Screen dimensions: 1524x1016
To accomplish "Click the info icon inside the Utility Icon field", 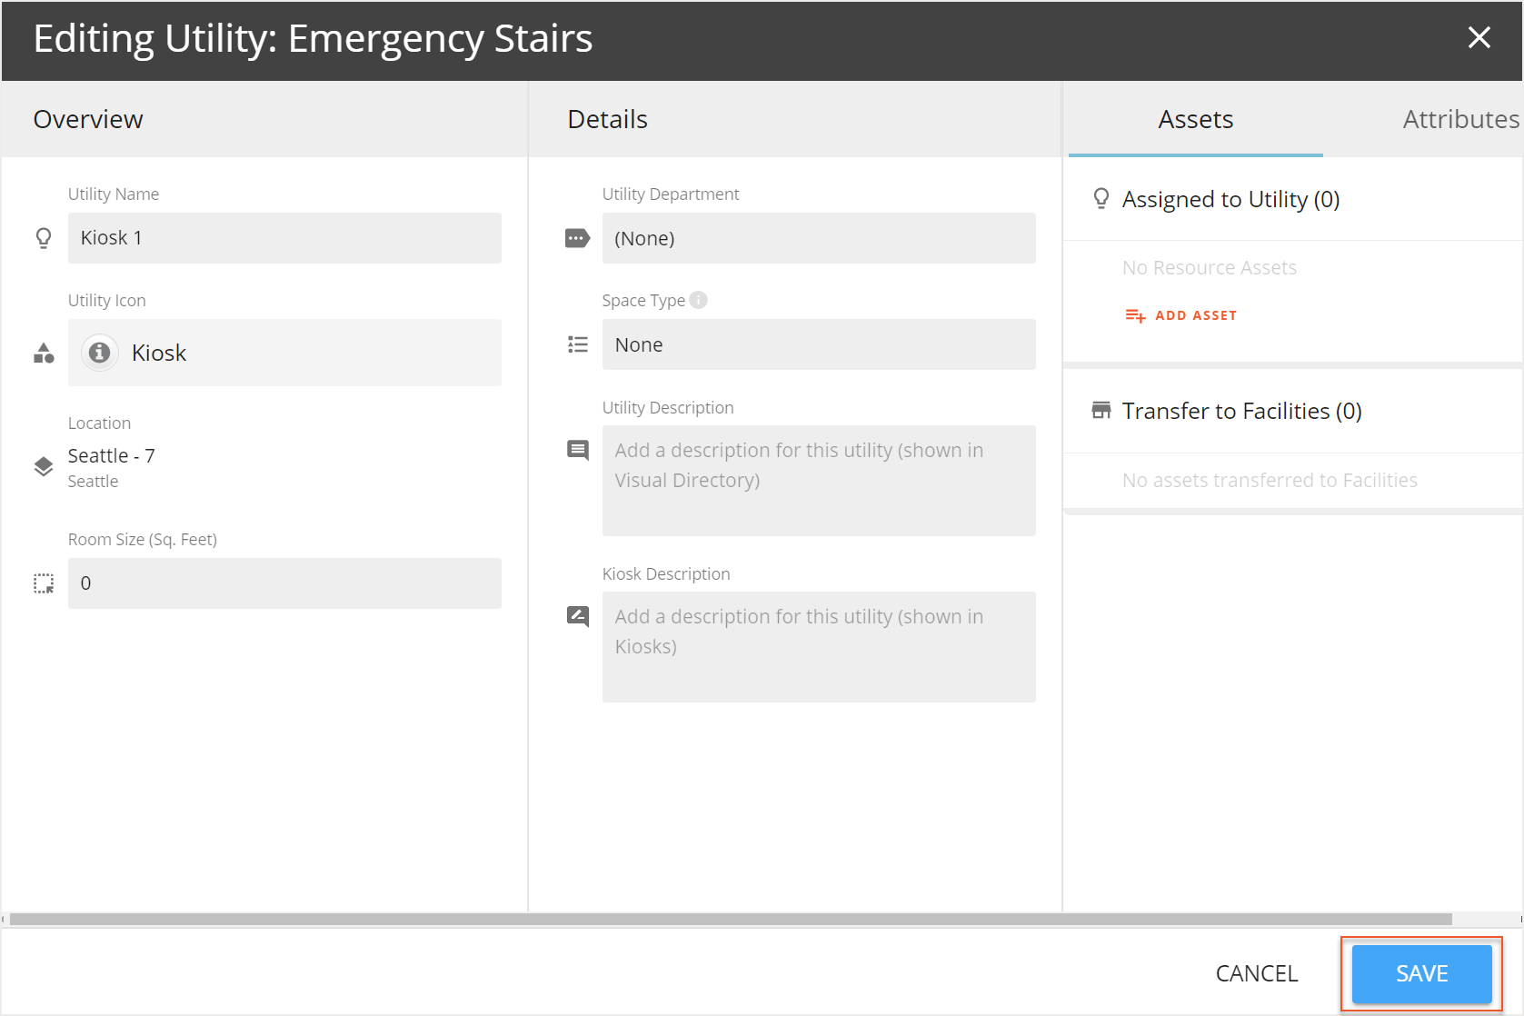I will (100, 353).
